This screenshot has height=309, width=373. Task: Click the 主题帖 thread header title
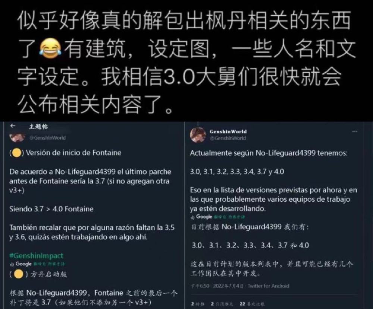click(x=38, y=126)
